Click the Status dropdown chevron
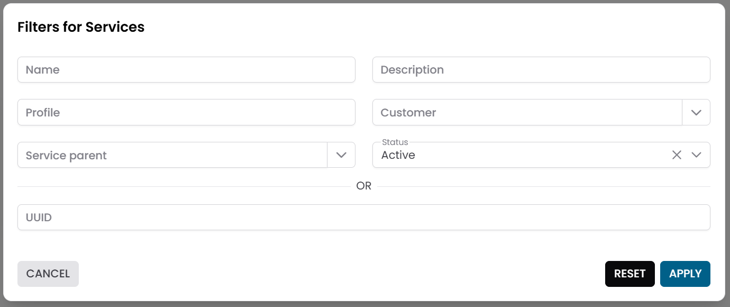The width and height of the screenshot is (730, 307). coord(697,155)
